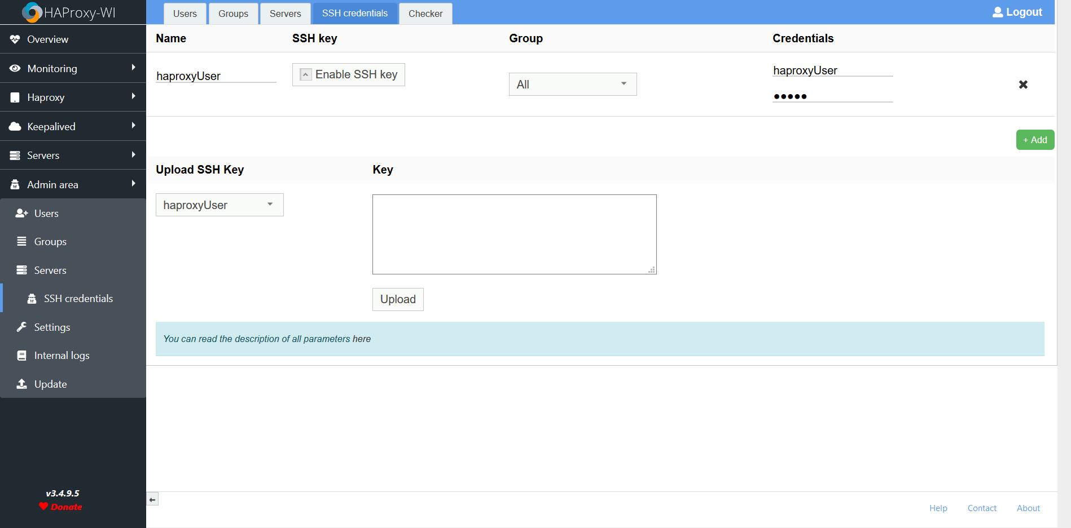Switch to the Servers tab
The height and width of the screenshot is (528, 1071).
(x=286, y=14)
